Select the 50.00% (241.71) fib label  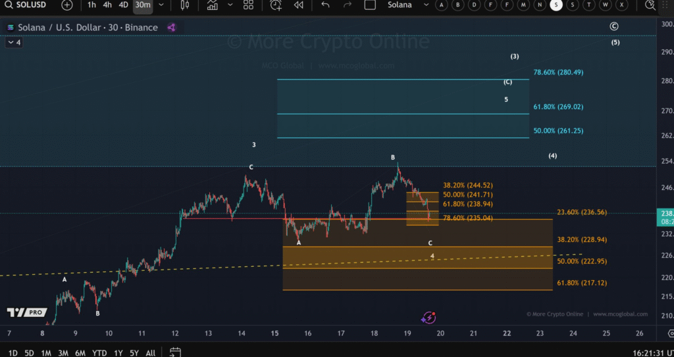[468, 195]
